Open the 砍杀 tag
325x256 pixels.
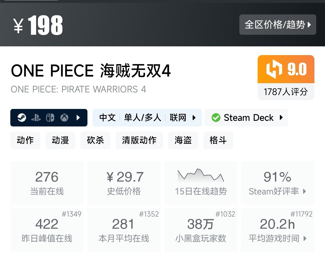[x=95, y=140]
